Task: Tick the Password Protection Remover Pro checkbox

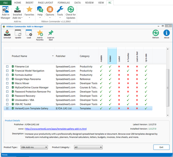Action: 7,92
